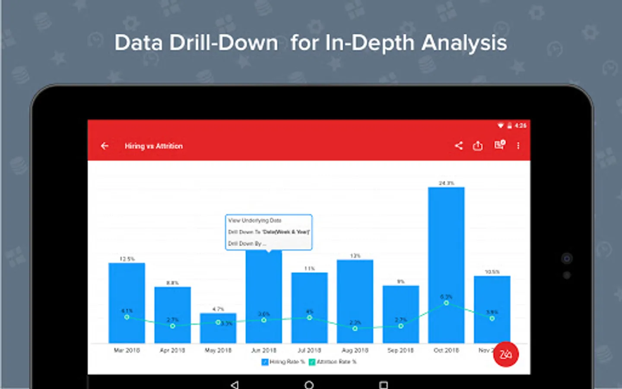Tap the Sep 2018 bar at 9%
The height and width of the screenshot is (389, 622).
click(401, 314)
